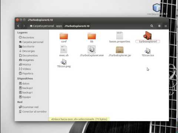This screenshot has width=178, height=133.
Task: Open Documentos in the sidebar
Action: tap(28, 55)
